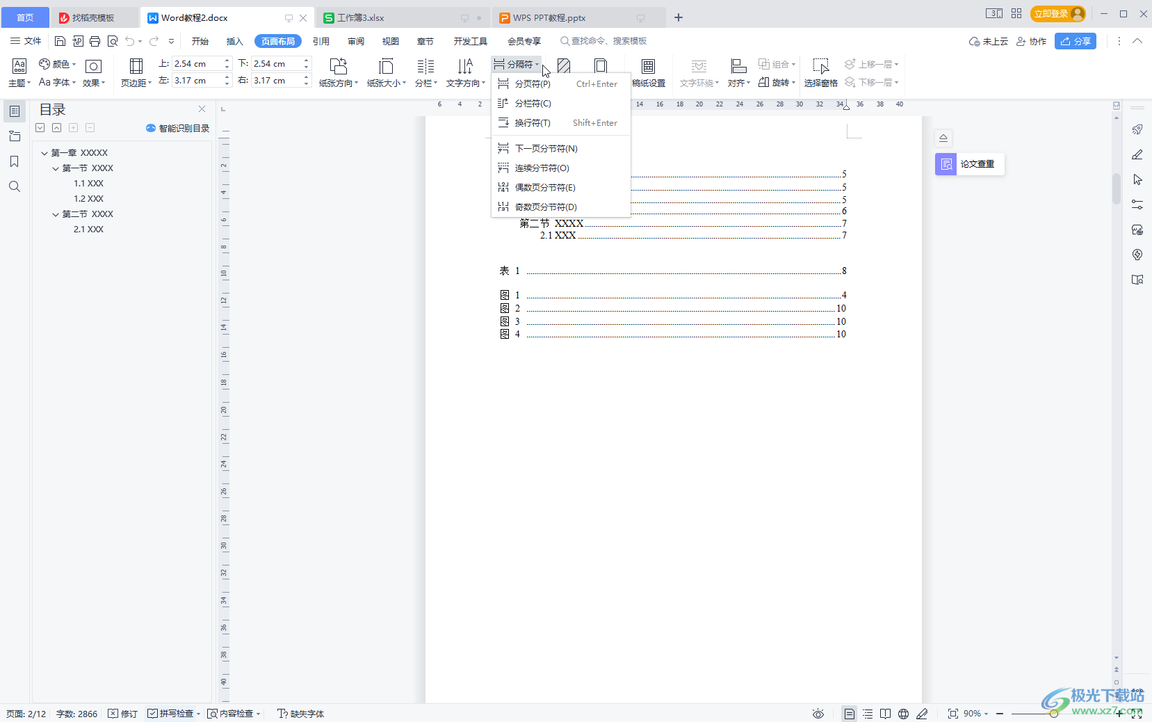Click the Save icon in quick access toolbar
Viewport: 1152px width, 722px height.
point(60,41)
